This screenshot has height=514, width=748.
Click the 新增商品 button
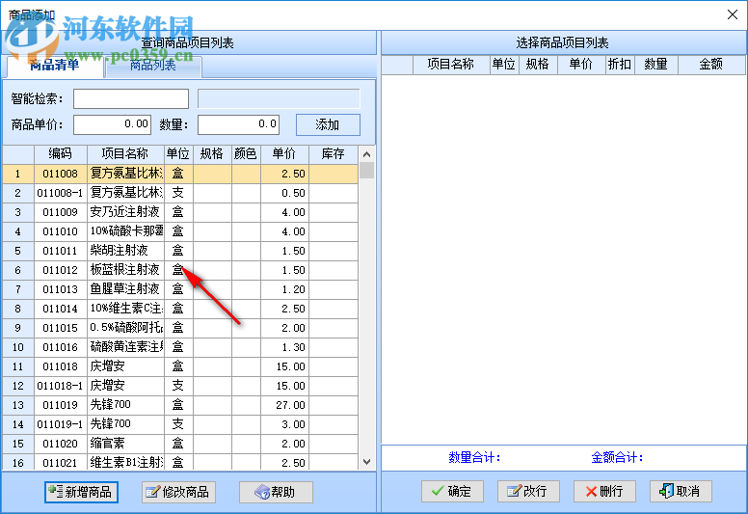pos(82,492)
